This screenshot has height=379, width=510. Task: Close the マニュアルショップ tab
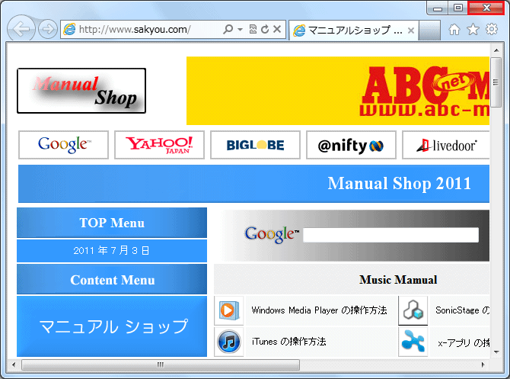(x=411, y=31)
